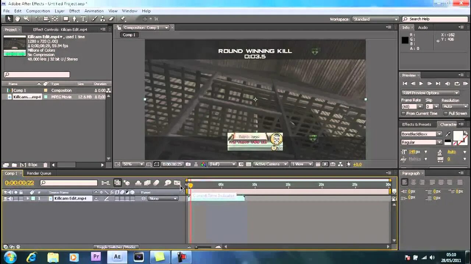Switch to Render Queue tab
Viewport: 471px width, 264px height.
[39, 173]
